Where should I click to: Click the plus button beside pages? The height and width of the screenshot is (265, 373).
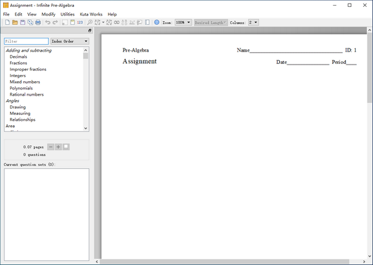tap(58, 146)
